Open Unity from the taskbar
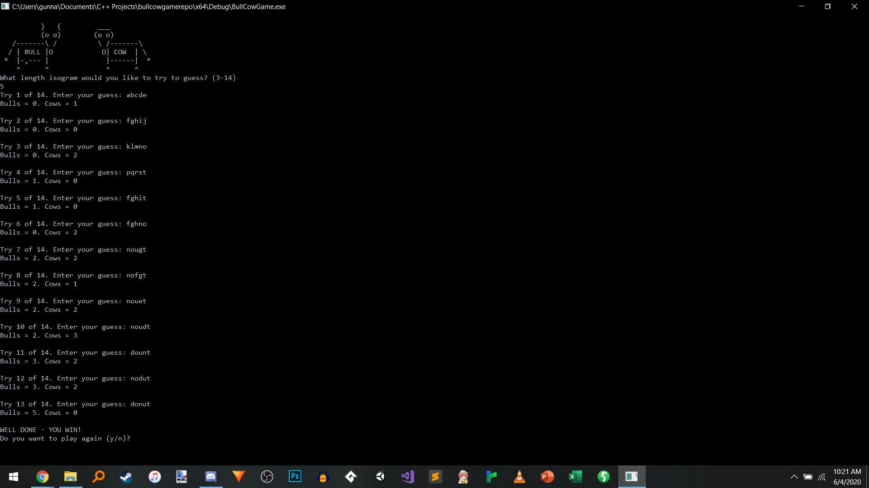The height and width of the screenshot is (488, 869). coord(379,477)
